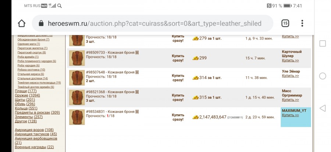
Task: Click the URL address bar text
Action: (154, 23)
